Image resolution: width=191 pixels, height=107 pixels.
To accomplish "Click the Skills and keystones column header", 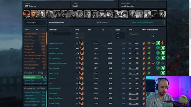I will click(x=150, y=30).
